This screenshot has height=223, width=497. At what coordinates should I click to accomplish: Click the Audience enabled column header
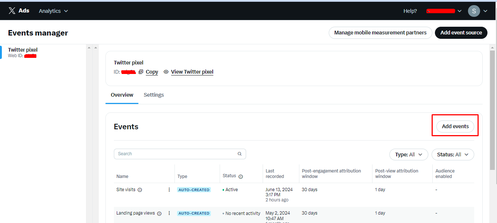(x=445, y=174)
